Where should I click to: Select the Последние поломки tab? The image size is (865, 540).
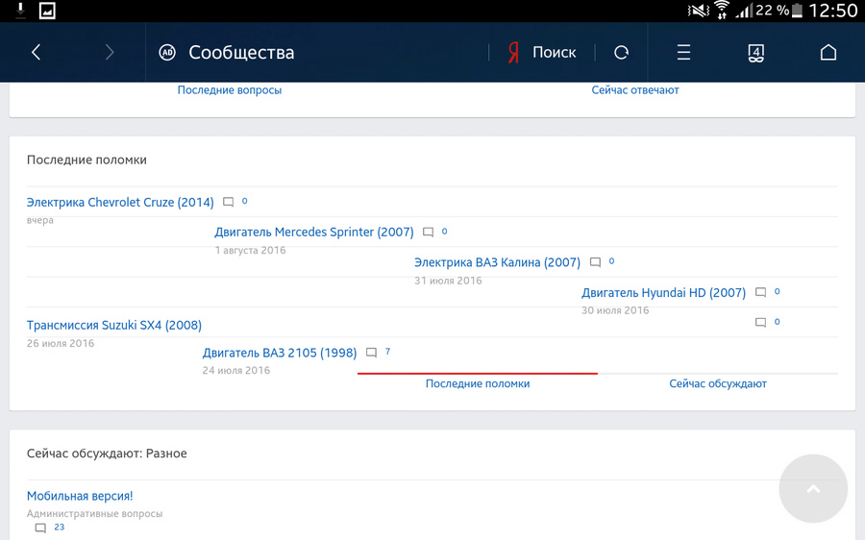point(478,383)
